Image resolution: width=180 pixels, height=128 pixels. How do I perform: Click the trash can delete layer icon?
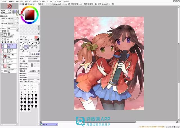coord(11,42)
